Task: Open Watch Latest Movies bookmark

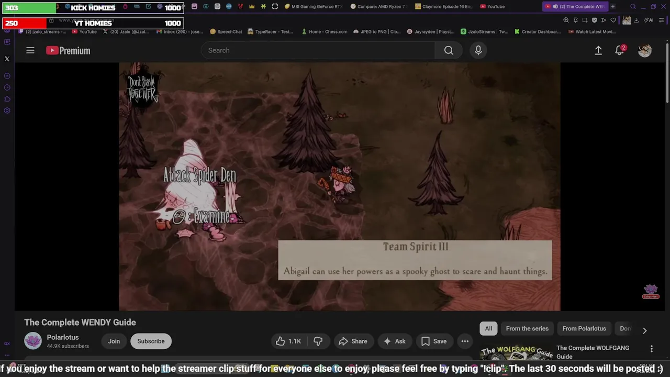Action: 591,31
